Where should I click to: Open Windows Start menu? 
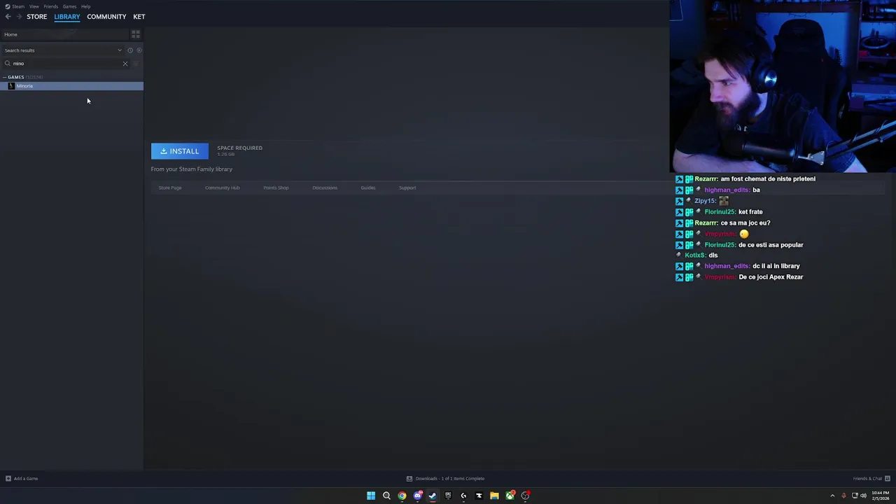371,496
